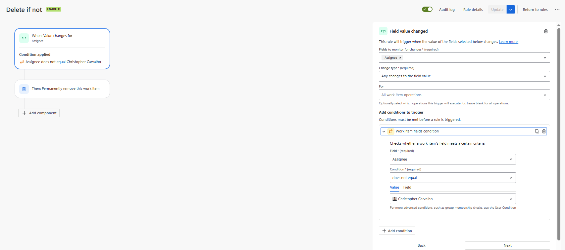The image size is (565, 250).
Task: Click the orange condition icon in the condition header
Action: click(x=391, y=131)
